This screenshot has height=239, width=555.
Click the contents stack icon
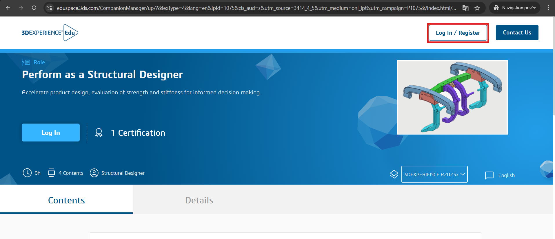point(51,173)
